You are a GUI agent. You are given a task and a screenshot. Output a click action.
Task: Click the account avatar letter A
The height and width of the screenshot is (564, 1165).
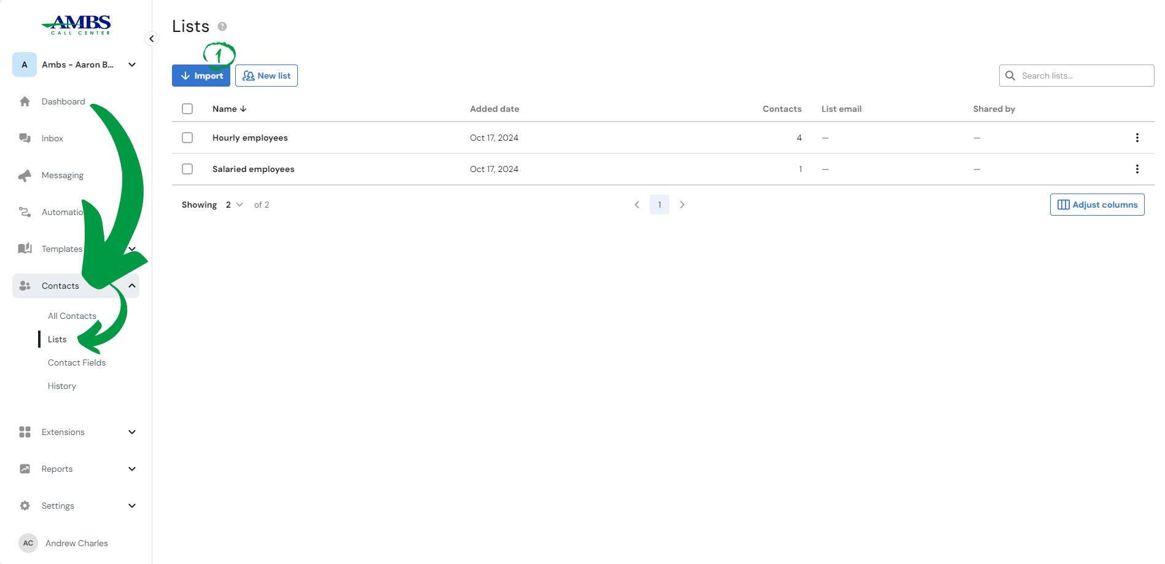click(25, 65)
